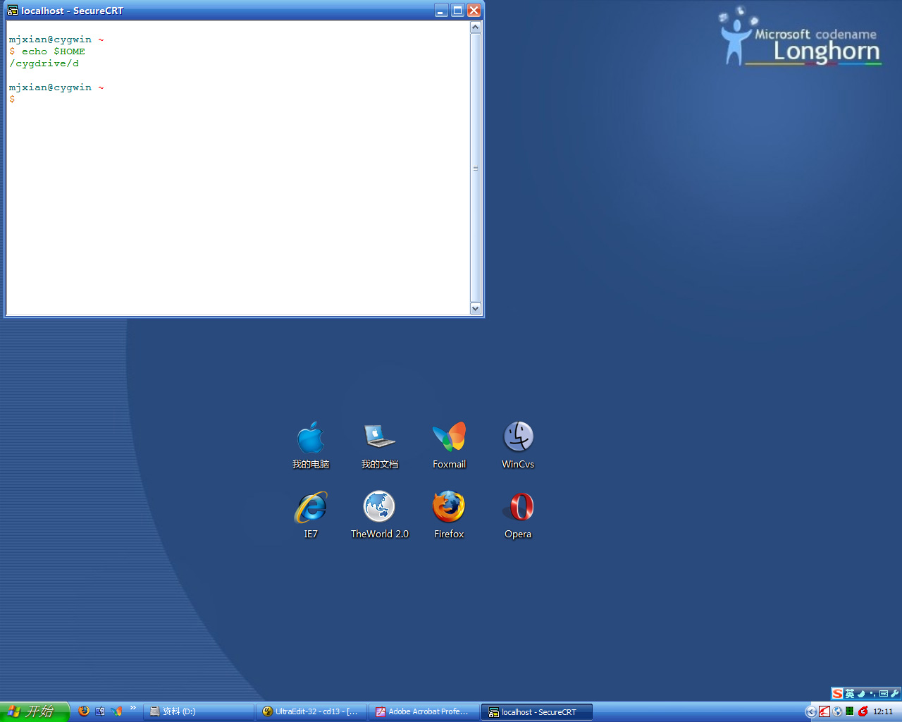Image resolution: width=902 pixels, height=722 pixels.
Task: Select the Foxmail desktop shortcut
Action: (x=449, y=444)
